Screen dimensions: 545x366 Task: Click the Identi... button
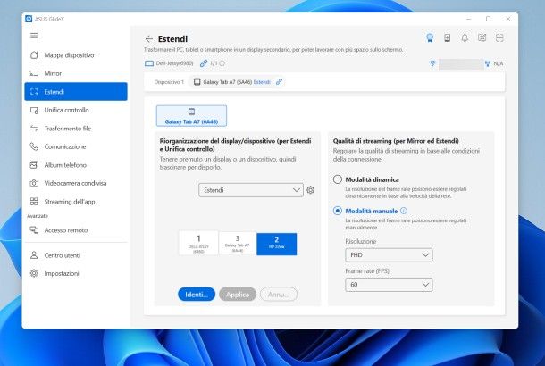click(197, 295)
